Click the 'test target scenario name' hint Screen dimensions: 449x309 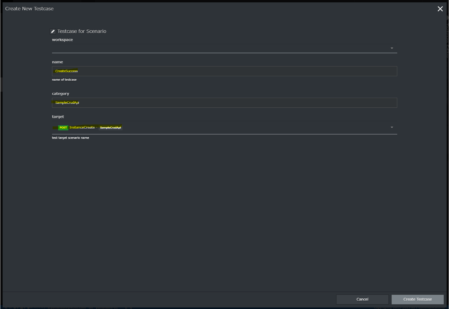pyautogui.click(x=70, y=138)
